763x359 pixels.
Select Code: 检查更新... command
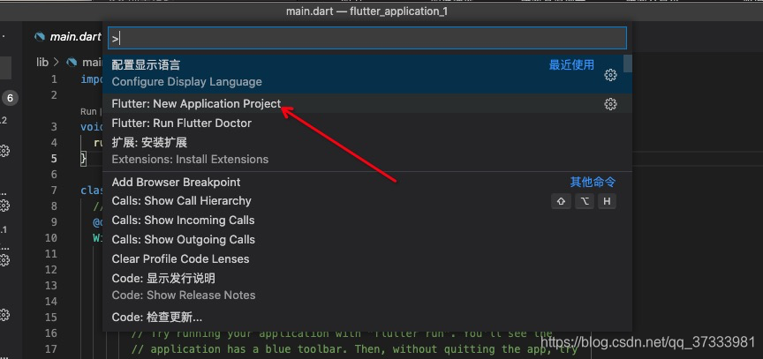[x=366, y=318]
